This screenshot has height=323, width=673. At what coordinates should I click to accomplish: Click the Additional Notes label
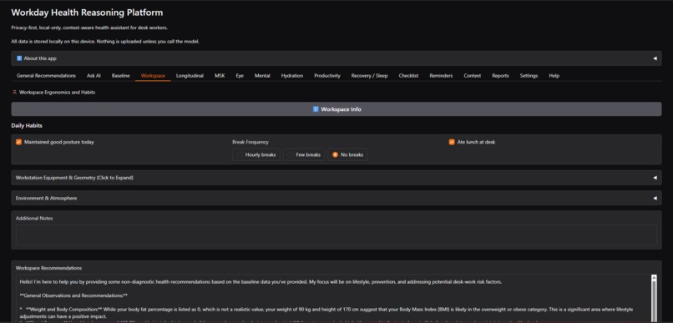(x=34, y=219)
